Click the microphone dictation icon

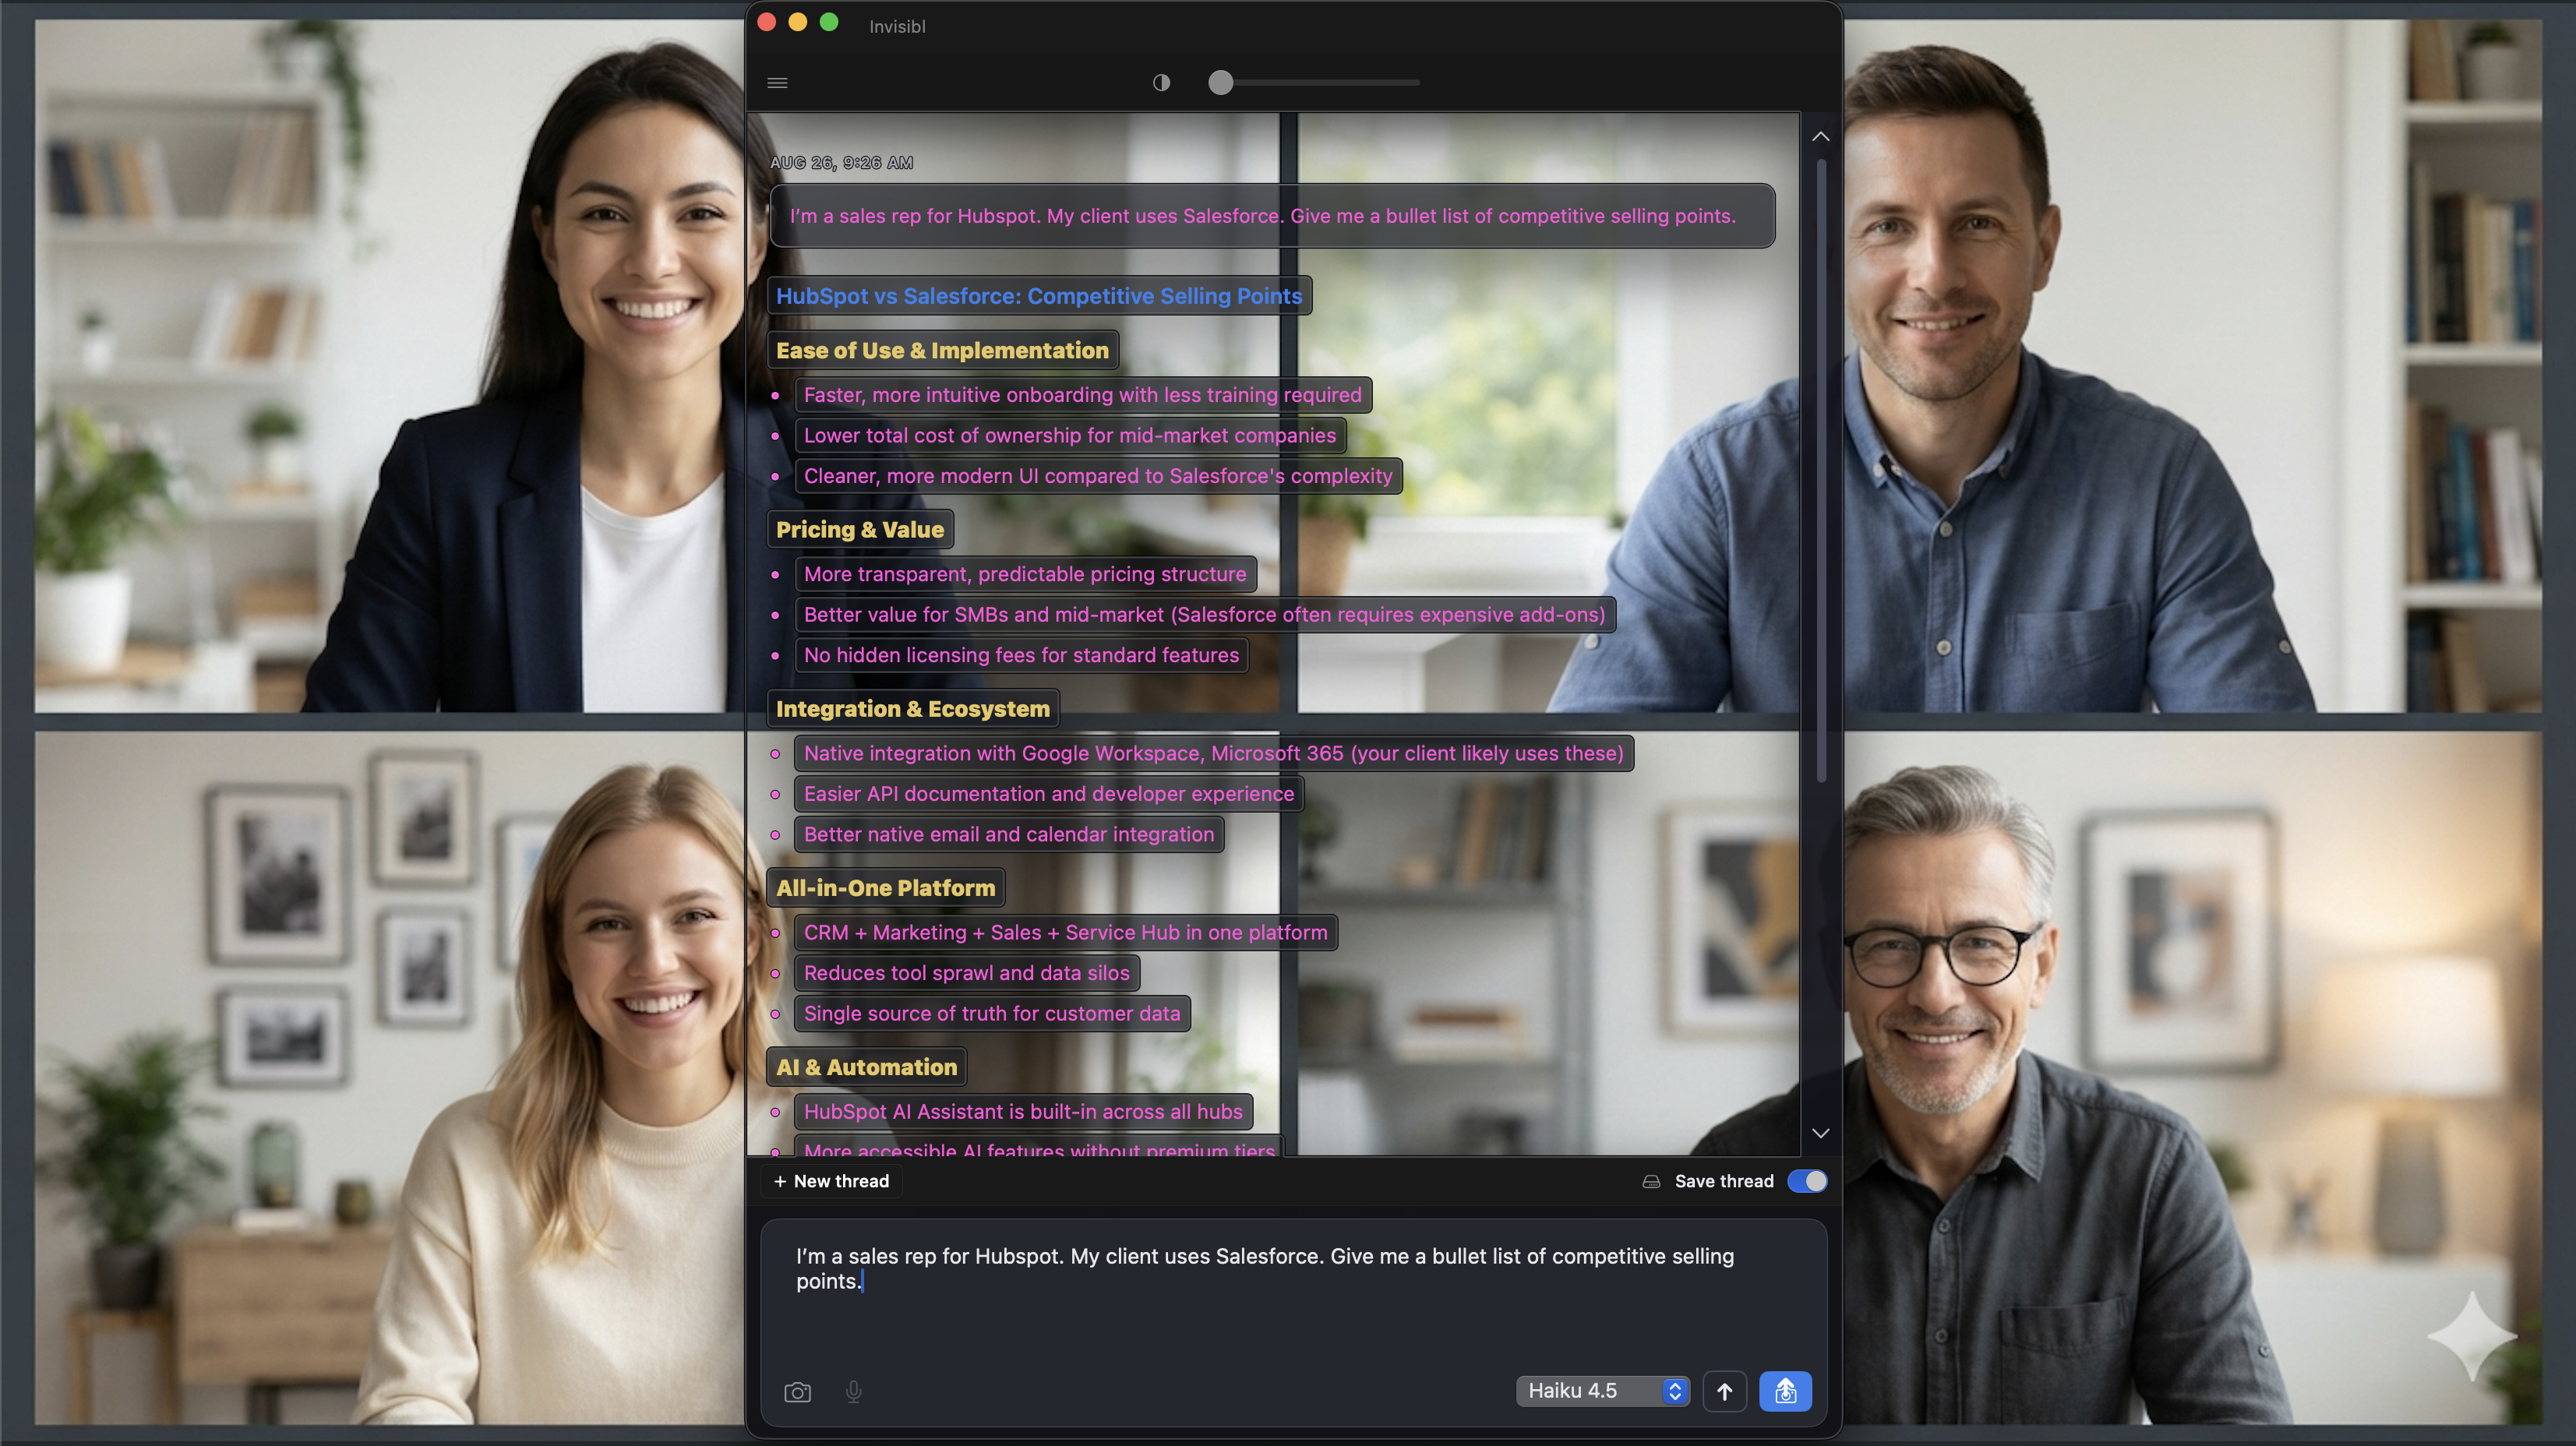pyautogui.click(x=853, y=1392)
